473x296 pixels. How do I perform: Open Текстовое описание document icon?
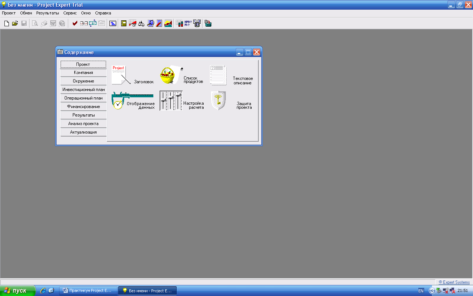[232, 75]
